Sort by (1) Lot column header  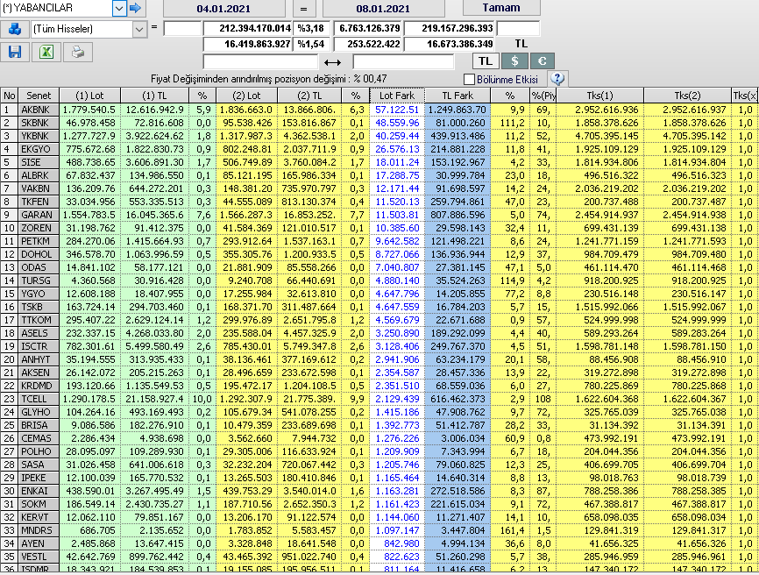pyautogui.click(x=89, y=96)
